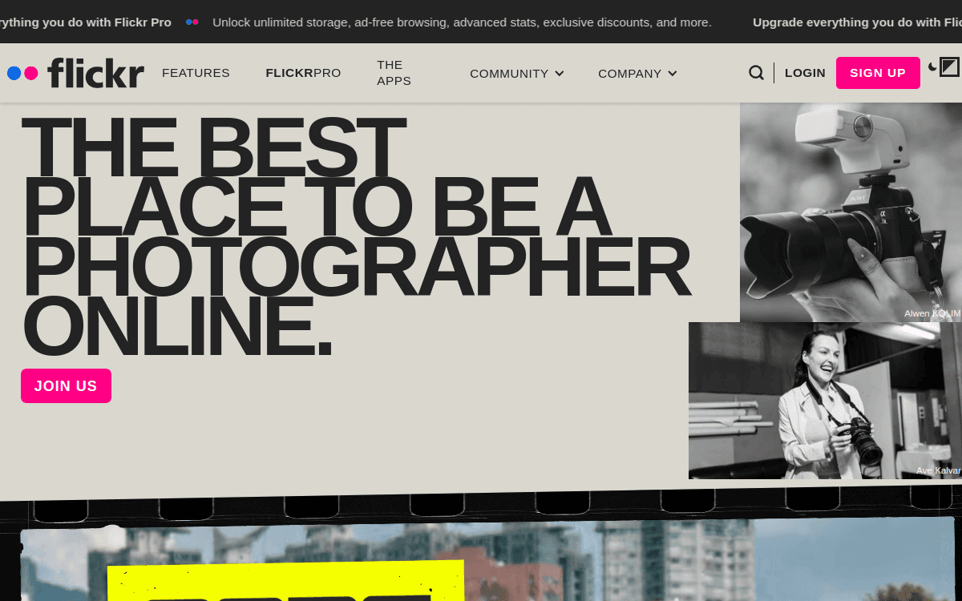Open the LOGIN link
962x601 pixels.
pos(805,72)
